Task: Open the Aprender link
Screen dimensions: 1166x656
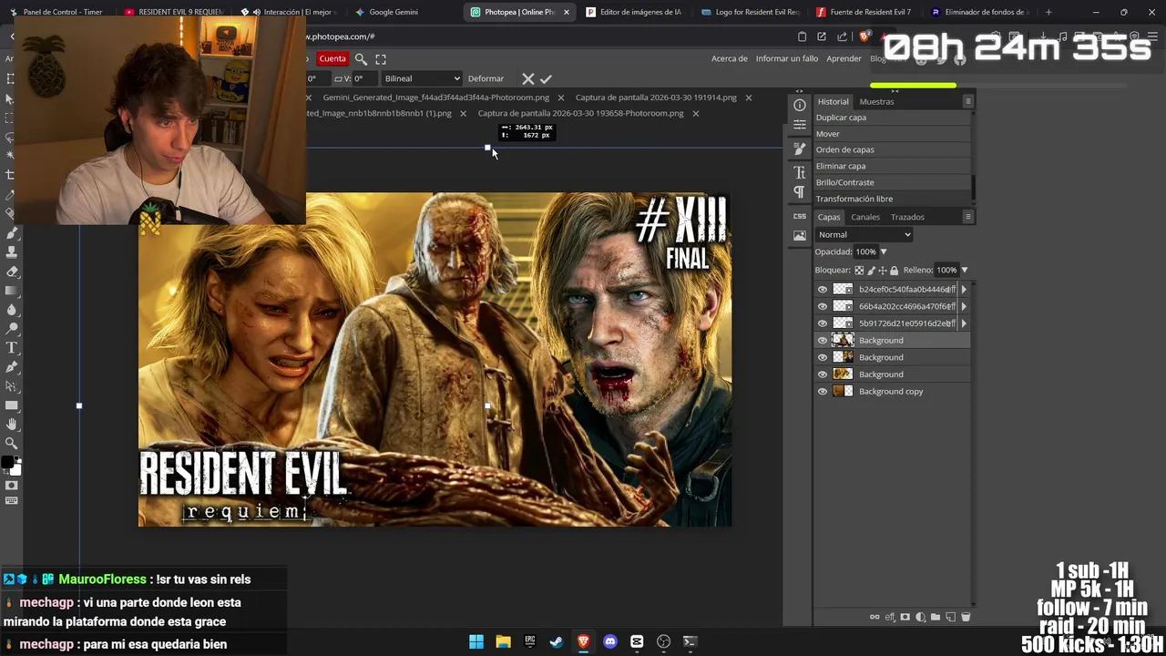Action: (844, 59)
